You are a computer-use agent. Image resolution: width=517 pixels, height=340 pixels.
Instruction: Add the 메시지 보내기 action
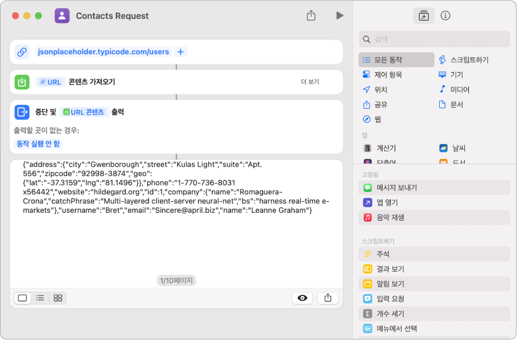pyautogui.click(x=434, y=188)
